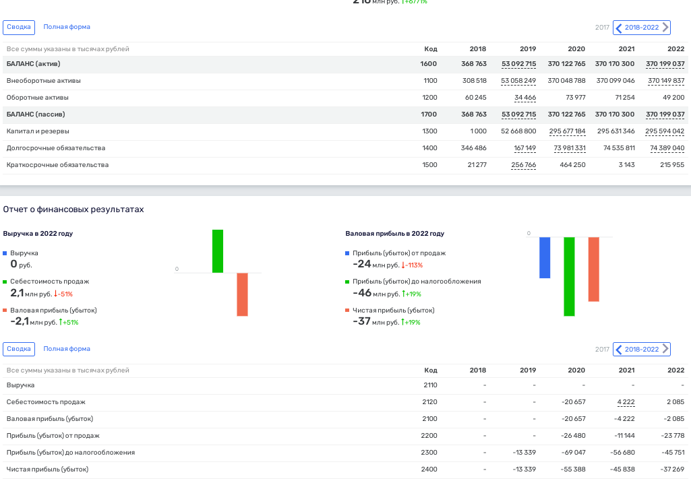Click the 2022 value 215 955 for Краткосрочные обязательства
691x487 pixels.
[673, 165]
